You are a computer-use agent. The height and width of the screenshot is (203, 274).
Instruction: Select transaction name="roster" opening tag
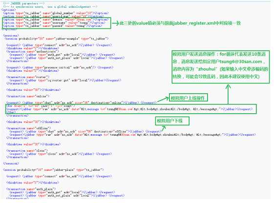point(28,77)
